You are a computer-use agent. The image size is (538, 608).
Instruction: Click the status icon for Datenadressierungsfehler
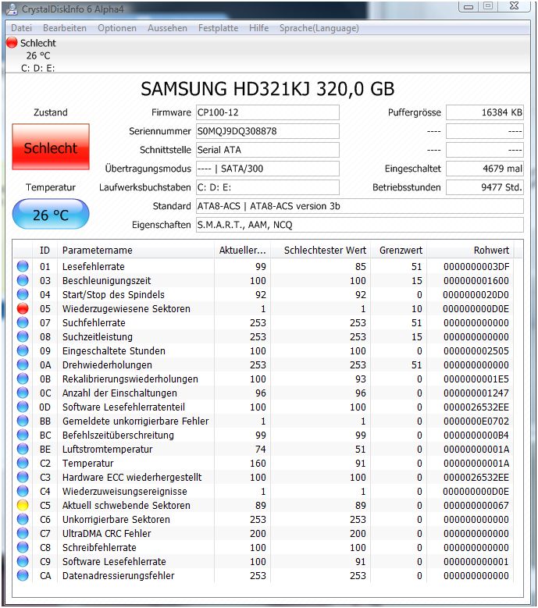pos(23,575)
